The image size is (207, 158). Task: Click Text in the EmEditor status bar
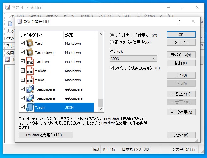click(x=96, y=149)
